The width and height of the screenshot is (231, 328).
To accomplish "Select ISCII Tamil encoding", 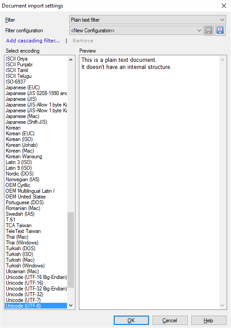I will (36, 70).
